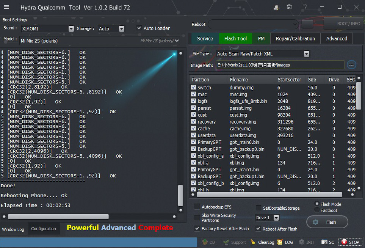Expand the Model dropdown for Mi Mix 2S
This screenshot has height=248, width=365.
point(177,41)
